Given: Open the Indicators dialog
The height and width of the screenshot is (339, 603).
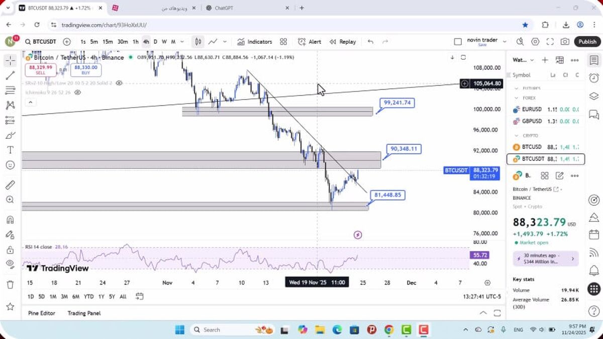Looking at the screenshot, I should pyautogui.click(x=255, y=42).
